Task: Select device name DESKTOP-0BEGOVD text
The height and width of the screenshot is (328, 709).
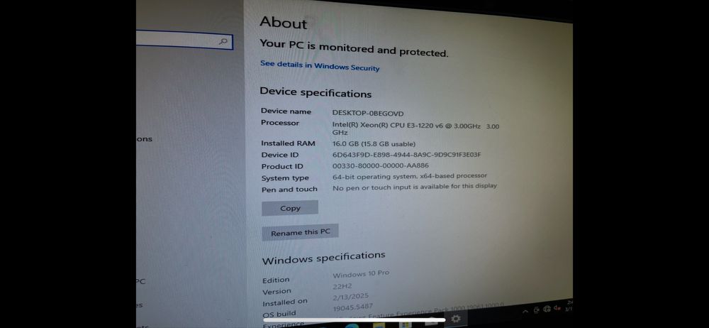Action: pos(367,114)
